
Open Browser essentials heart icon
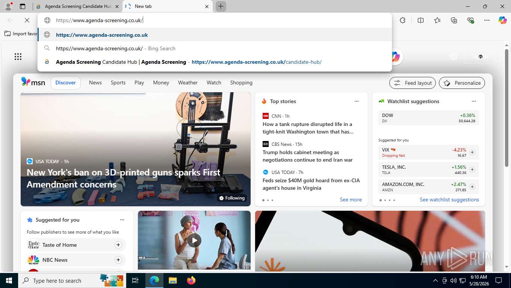[x=470, y=20]
